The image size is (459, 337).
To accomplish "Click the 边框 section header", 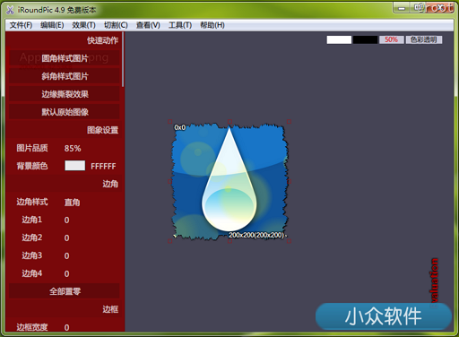I will pos(110,309).
